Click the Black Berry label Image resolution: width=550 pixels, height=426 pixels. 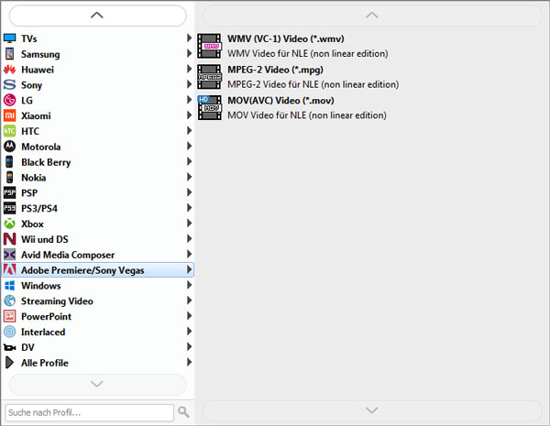pos(46,162)
